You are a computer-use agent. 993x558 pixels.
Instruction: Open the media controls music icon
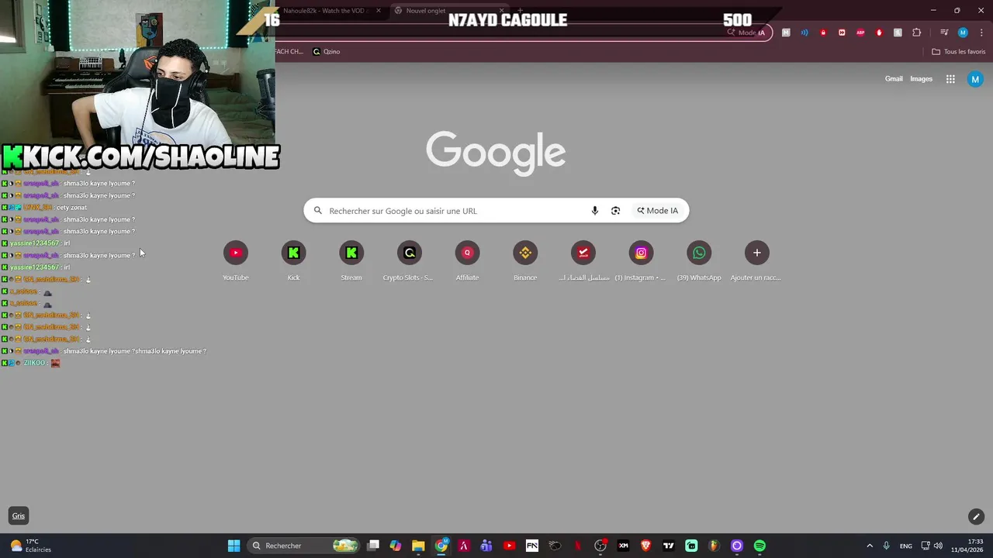pyautogui.click(x=944, y=33)
